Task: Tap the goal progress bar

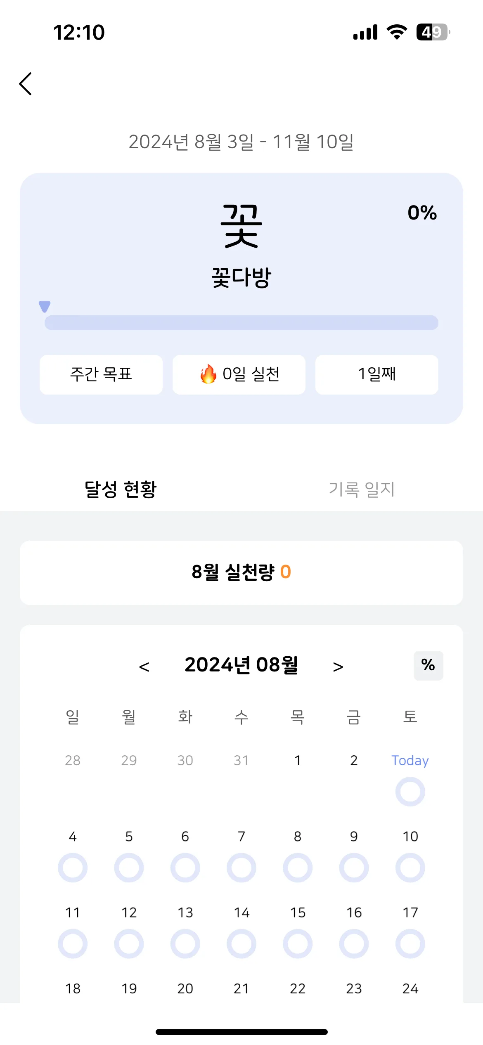Action: 241,323
